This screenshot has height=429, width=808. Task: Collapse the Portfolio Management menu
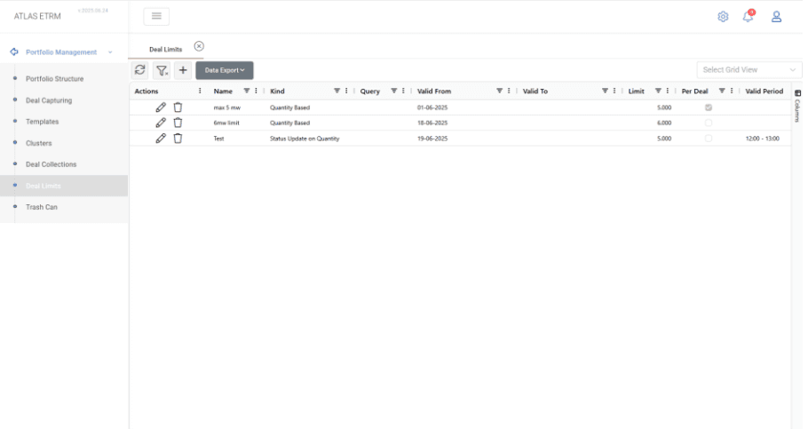pos(61,52)
